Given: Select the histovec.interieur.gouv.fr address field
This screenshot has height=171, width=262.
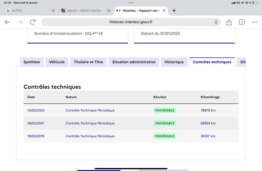Looking at the screenshot, I should point(131,22).
